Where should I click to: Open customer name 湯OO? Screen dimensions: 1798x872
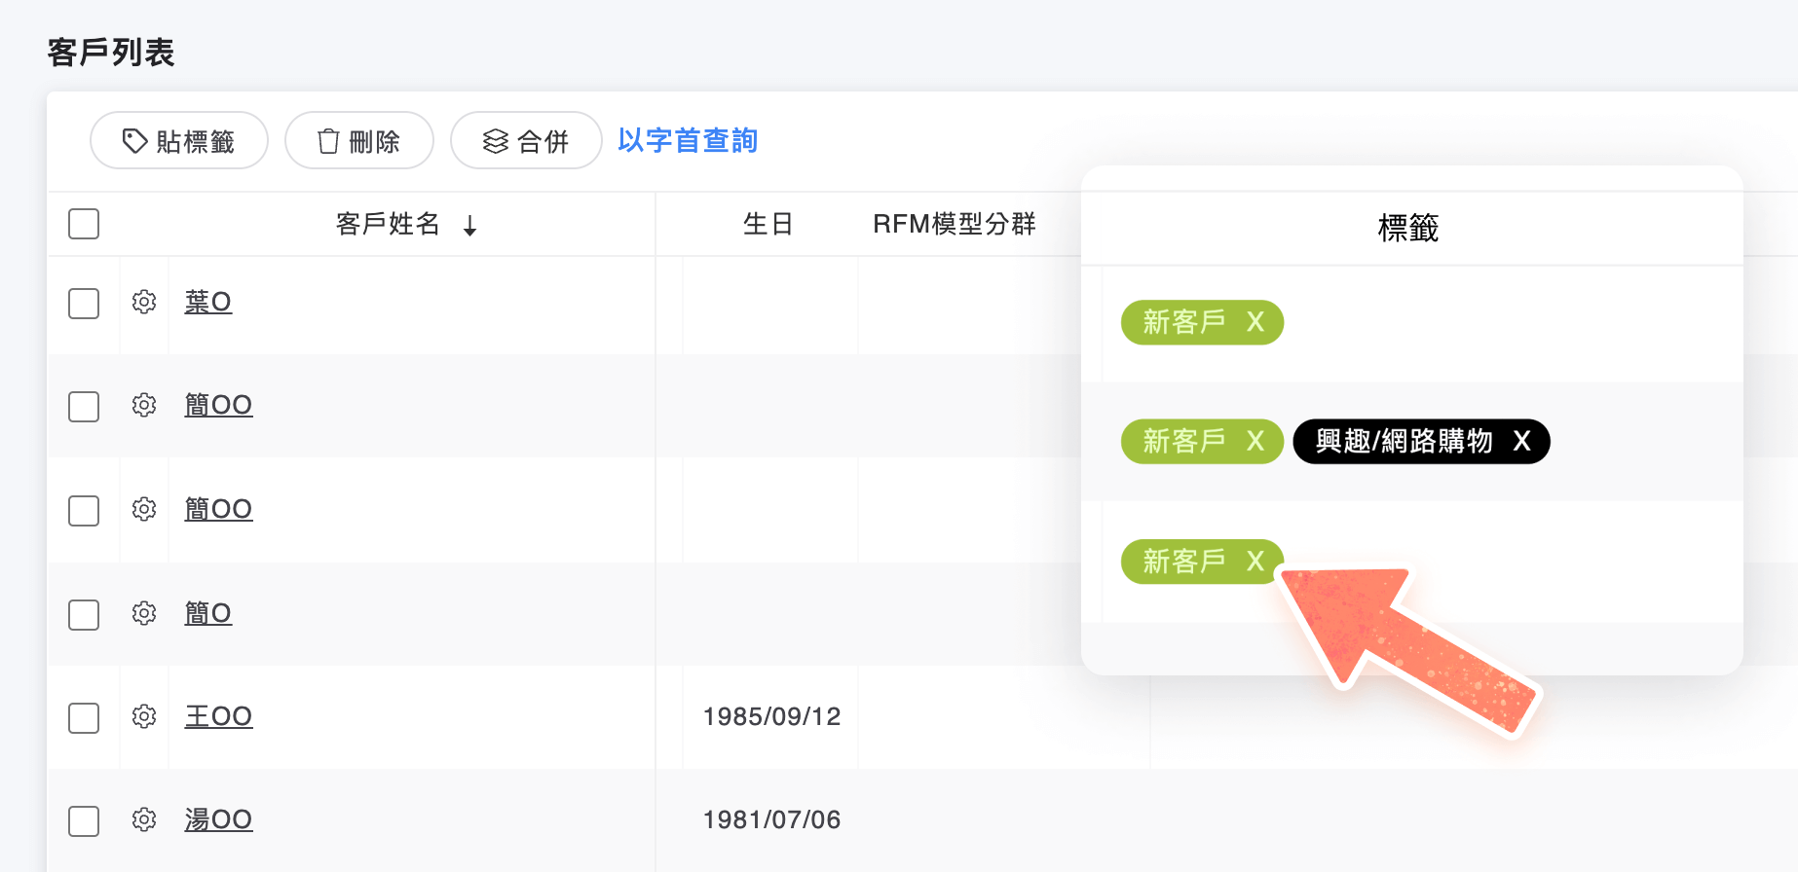coord(218,820)
